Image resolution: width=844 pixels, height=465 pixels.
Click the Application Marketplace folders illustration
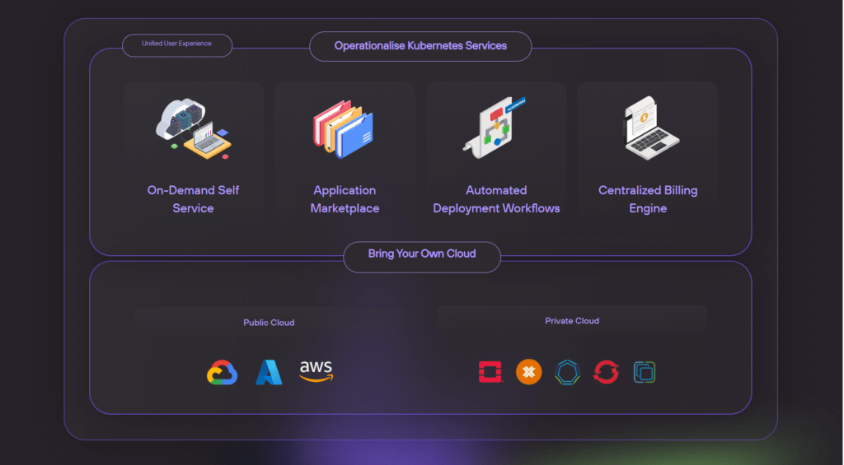coord(344,129)
